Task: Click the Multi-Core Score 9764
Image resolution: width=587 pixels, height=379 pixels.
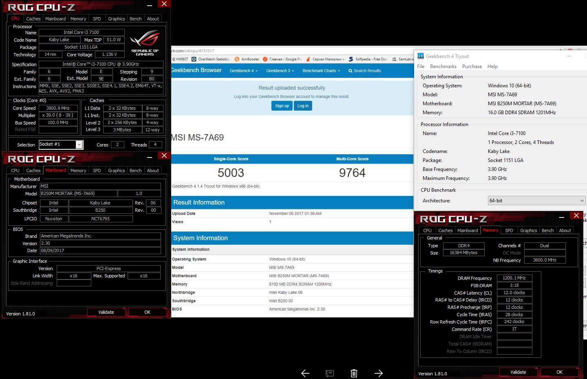Action: [352, 173]
